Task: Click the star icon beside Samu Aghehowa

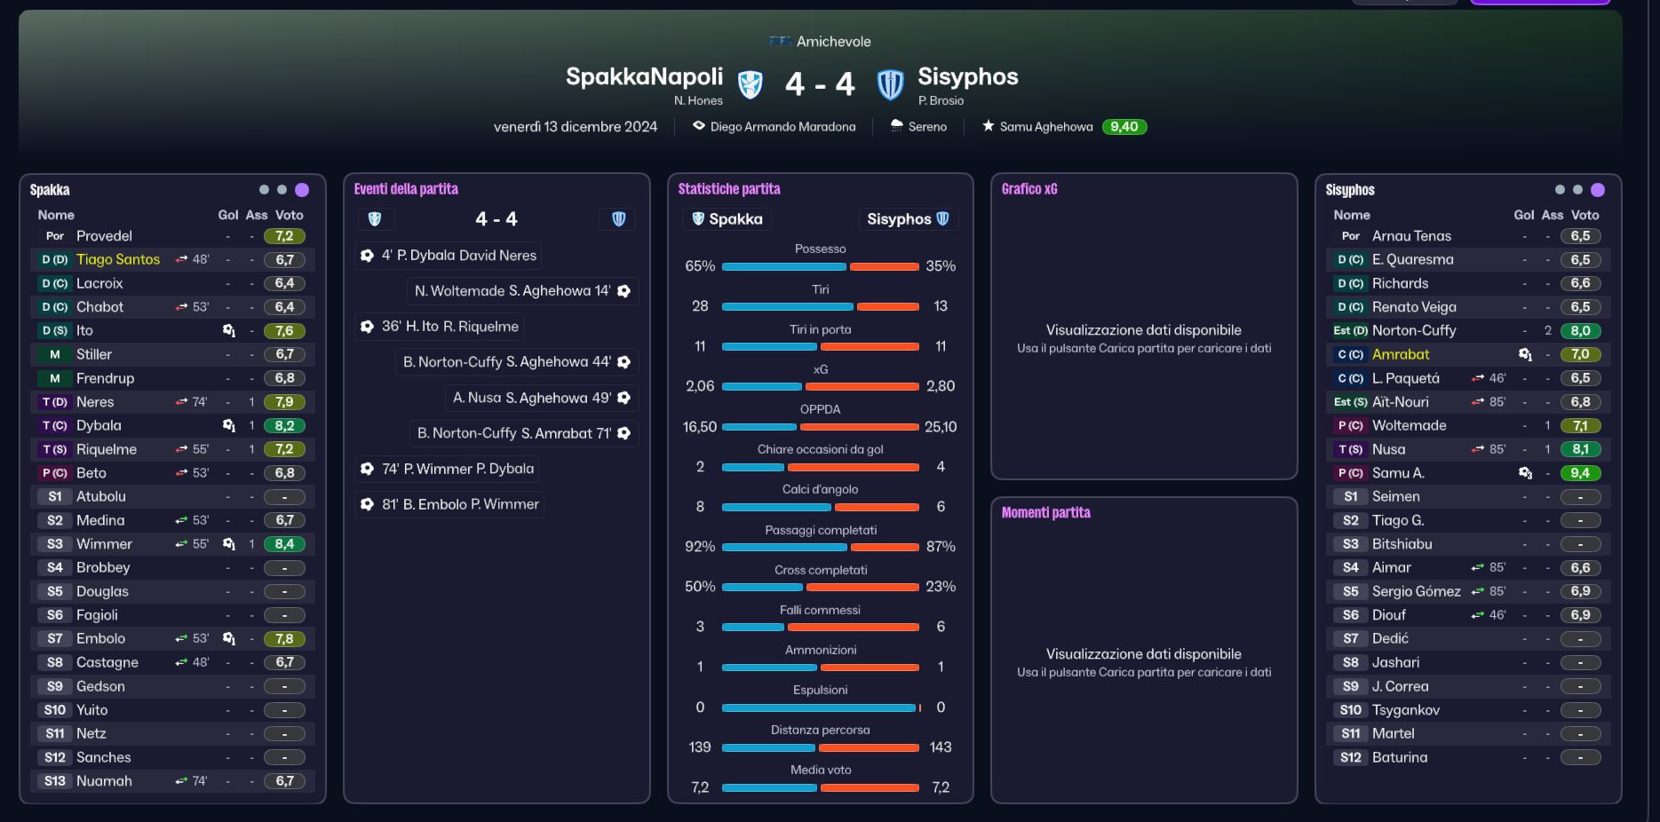Action: click(988, 126)
